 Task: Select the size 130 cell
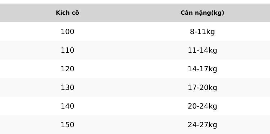[x=68, y=87]
